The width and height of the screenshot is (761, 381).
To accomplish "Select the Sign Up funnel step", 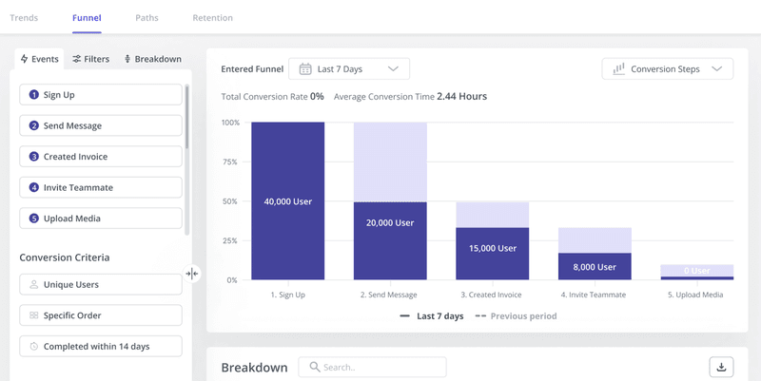I will pos(101,95).
